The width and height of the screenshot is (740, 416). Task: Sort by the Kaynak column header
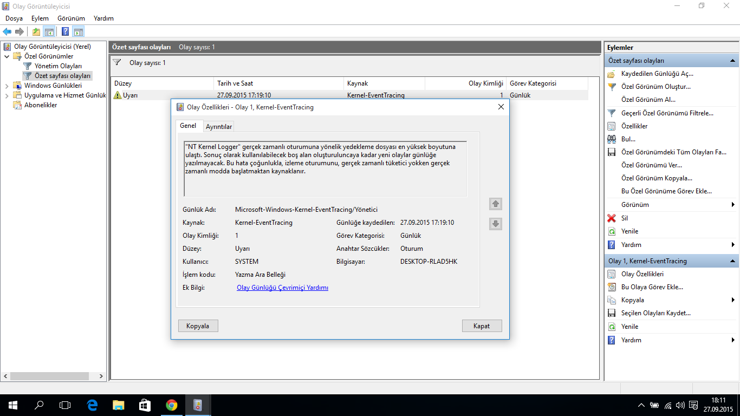pyautogui.click(x=384, y=83)
